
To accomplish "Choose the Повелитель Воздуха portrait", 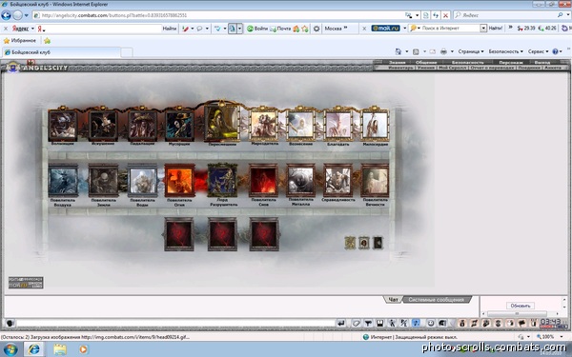I will (x=63, y=181).
